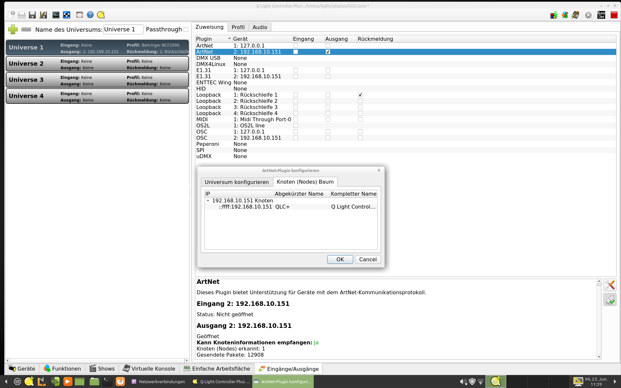Image resolution: width=621 pixels, height=388 pixels.
Task: Toggle the Black Out button
Action: [x=601, y=15]
